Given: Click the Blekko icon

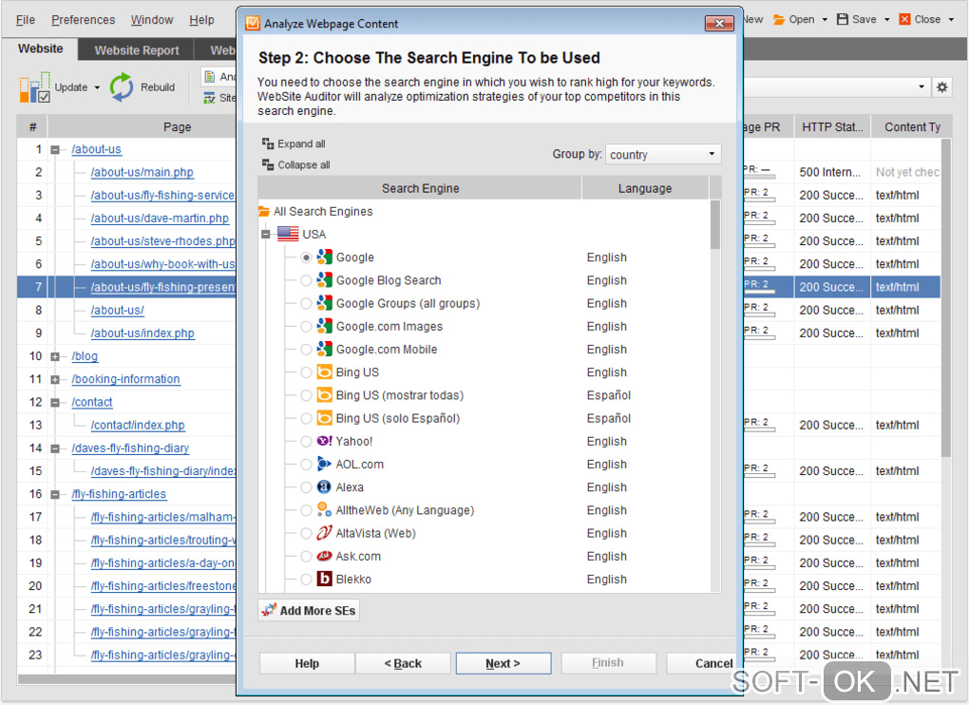Looking at the screenshot, I should pos(325,579).
